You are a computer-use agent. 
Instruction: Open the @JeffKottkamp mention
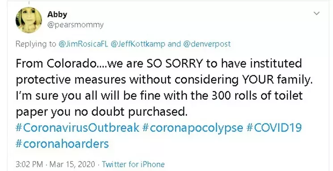point(138,44)
